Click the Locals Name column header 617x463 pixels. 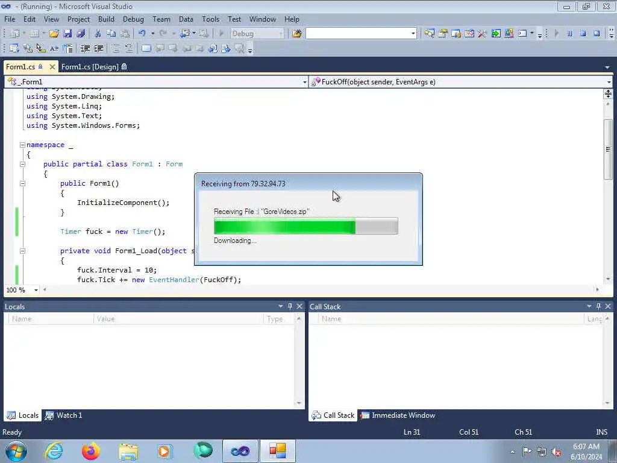pyautogui.click(x=51, y=319)
